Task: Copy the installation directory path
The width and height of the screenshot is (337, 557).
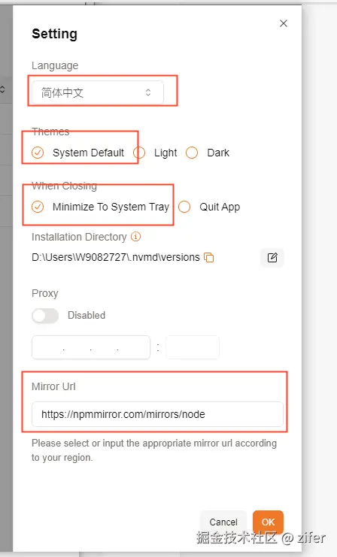Action: pyautogui.click(x=208, y=258)
